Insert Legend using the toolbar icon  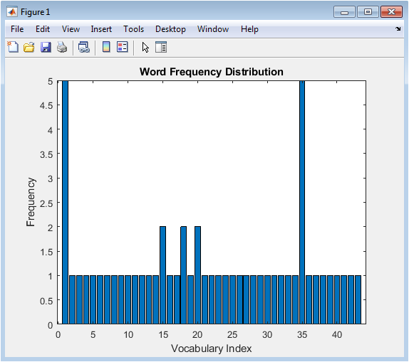coord(123,47)
